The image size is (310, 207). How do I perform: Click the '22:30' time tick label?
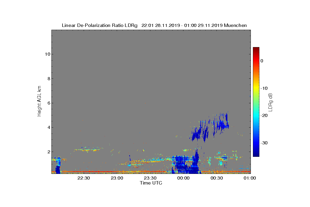click(84, 178)
